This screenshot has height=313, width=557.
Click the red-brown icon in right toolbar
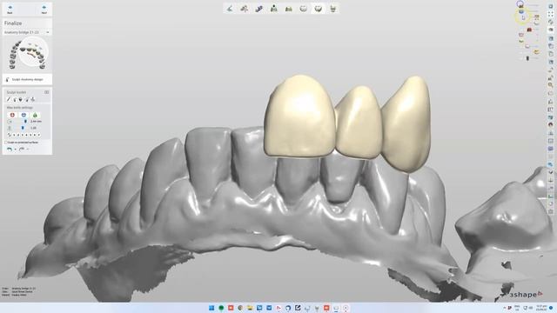click(x=551, y=124)
